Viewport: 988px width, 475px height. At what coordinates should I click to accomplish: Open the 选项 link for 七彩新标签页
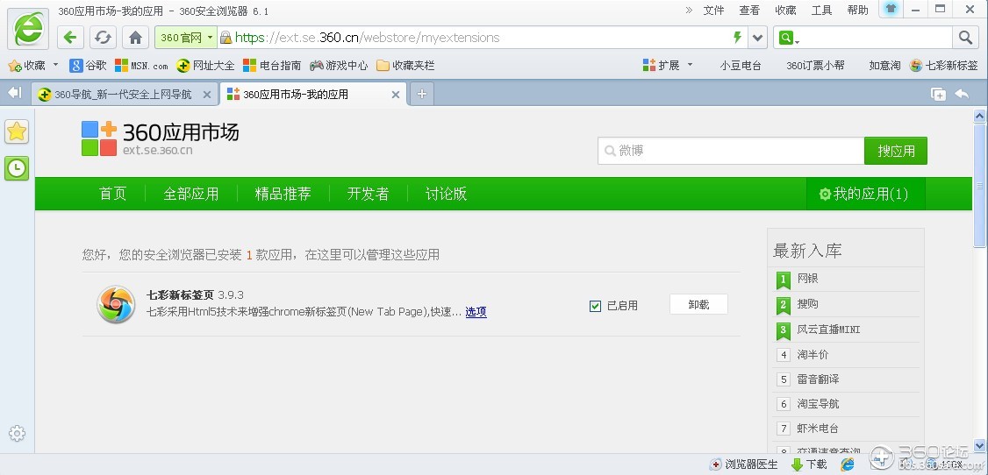pyautogui.click(x=476, y=311)
